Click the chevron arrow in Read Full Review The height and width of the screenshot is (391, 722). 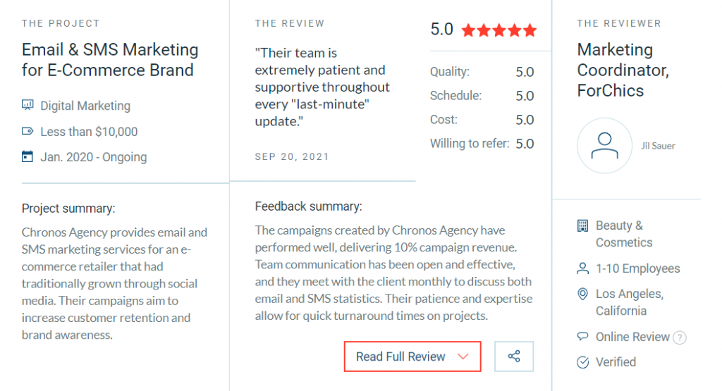pyautogui.click(x=463, y=356)
